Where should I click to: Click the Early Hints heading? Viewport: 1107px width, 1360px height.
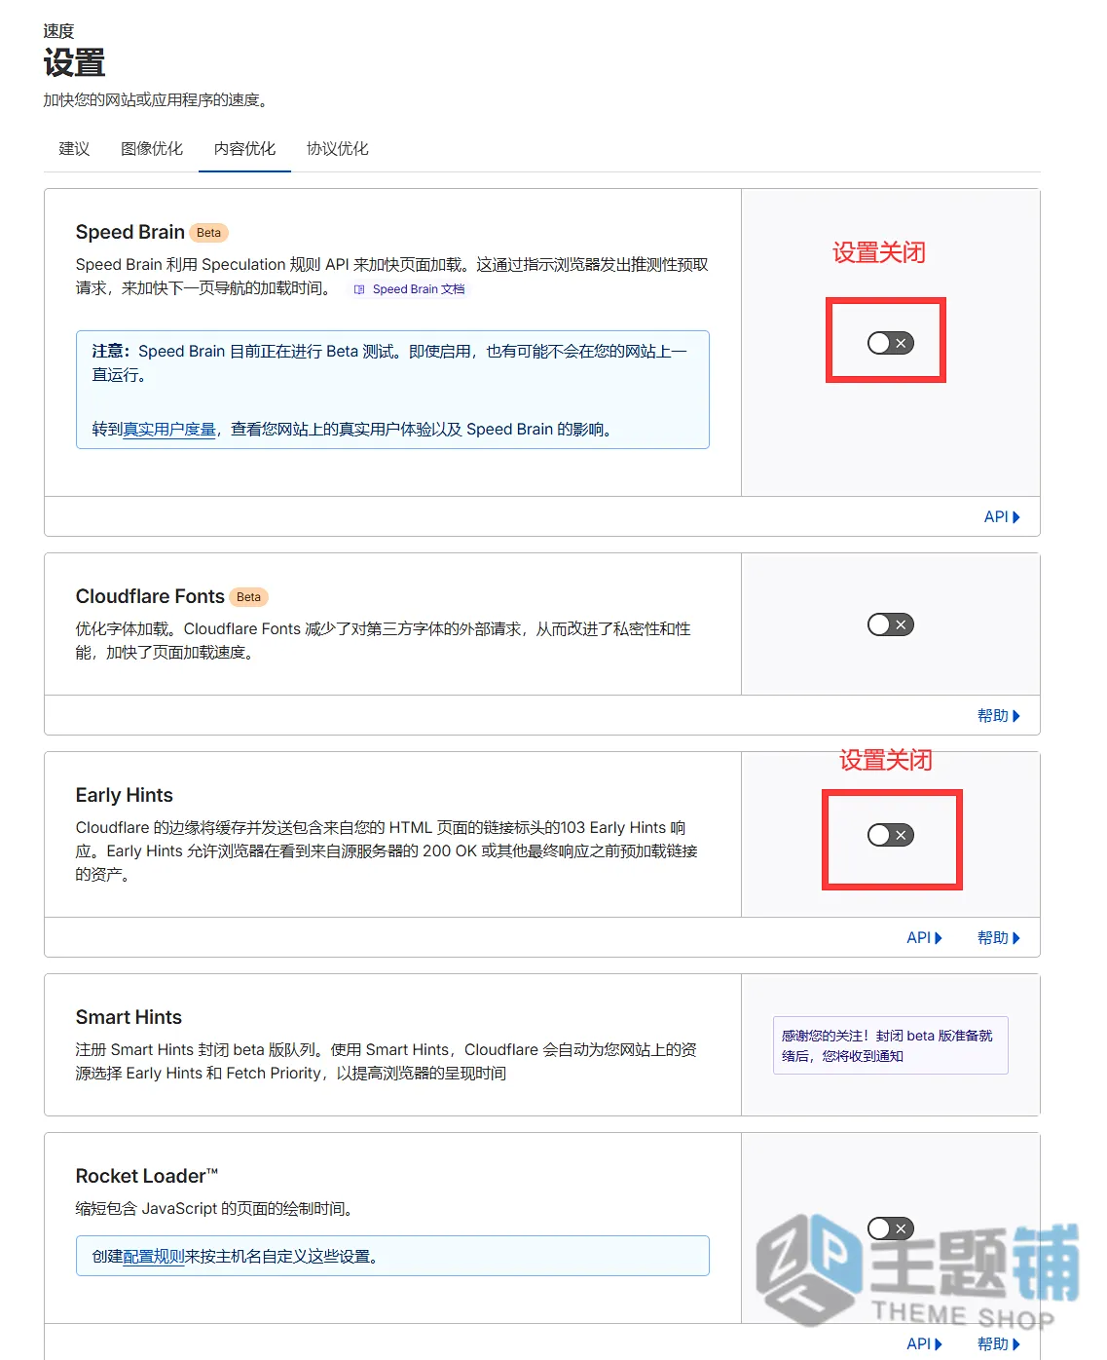tap(124, 795)
